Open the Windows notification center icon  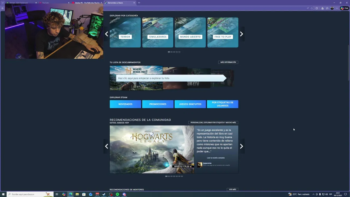(x=346, y=194)
